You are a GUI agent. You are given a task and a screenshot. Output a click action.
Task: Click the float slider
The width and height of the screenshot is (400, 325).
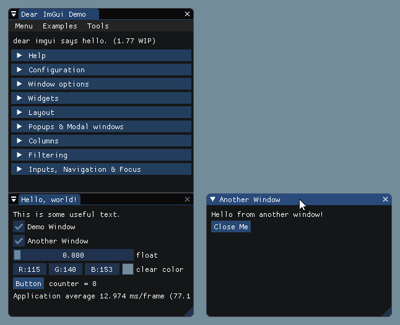click(x=73, y=255)
